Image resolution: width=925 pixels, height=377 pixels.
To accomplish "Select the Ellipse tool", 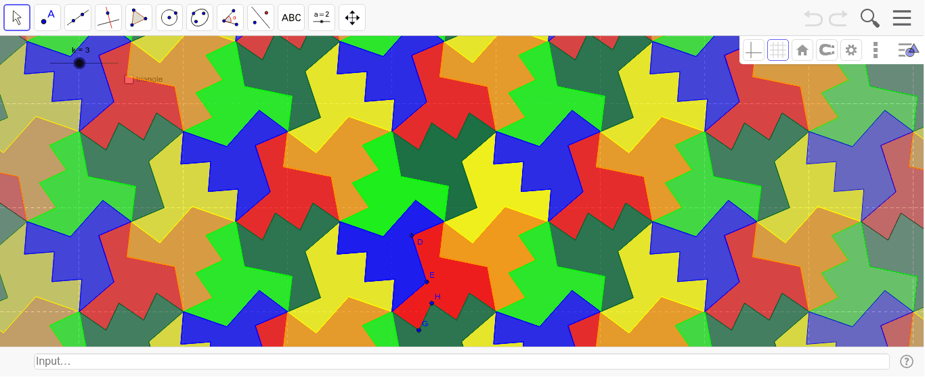I will [x=200, y=18].
